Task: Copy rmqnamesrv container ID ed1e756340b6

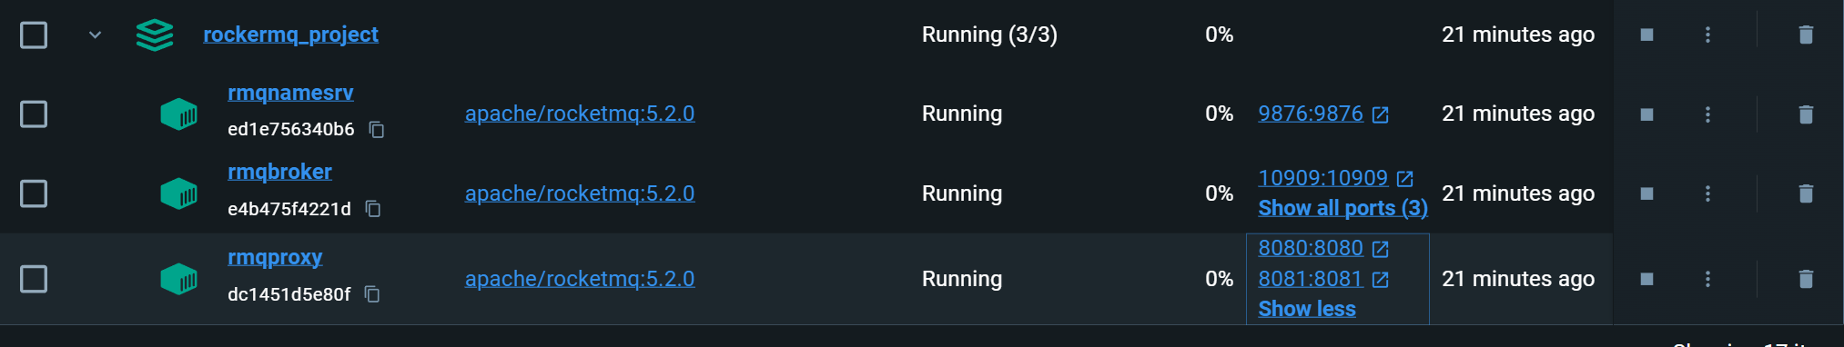Action: click(376, 130)
